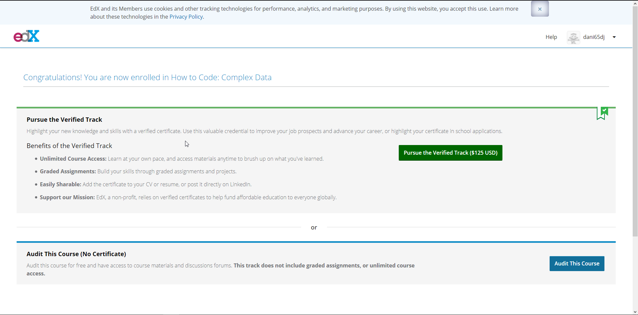Click the Benefits of the Verified Track heading

point(69,146)
